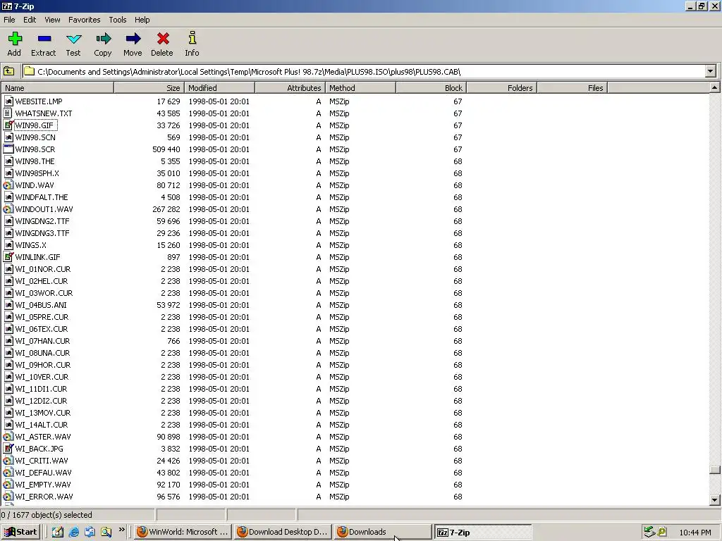The height and width of the screenshot is (541, 722).
Task: Click the Move toolbar icon
Action: (133, 39)
